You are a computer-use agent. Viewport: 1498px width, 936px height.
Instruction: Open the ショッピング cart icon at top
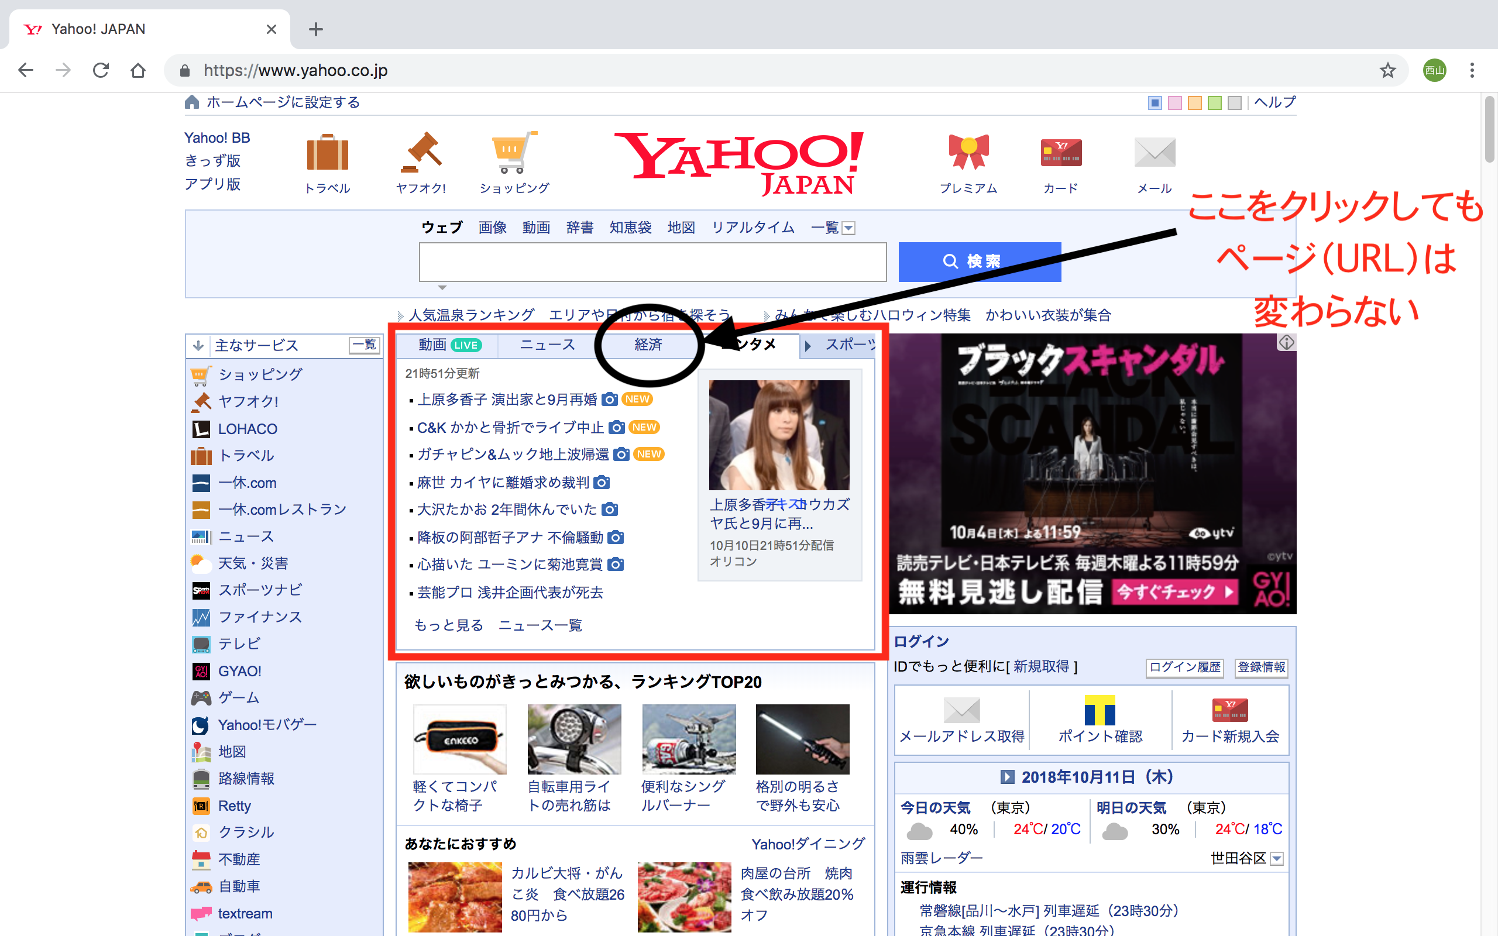click(x=514, y=152)
